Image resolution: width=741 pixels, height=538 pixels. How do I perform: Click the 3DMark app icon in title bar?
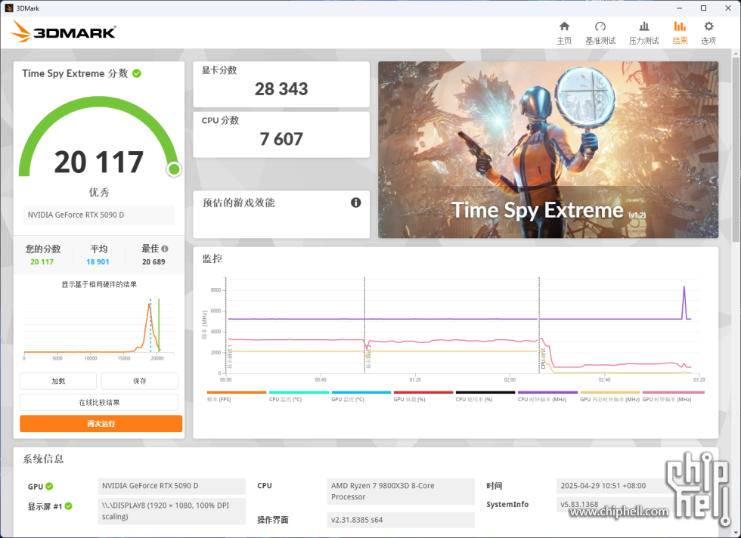tap(8, 8)
